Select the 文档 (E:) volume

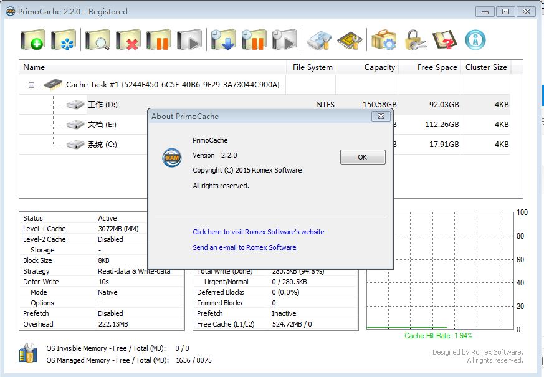coord(102,125)
